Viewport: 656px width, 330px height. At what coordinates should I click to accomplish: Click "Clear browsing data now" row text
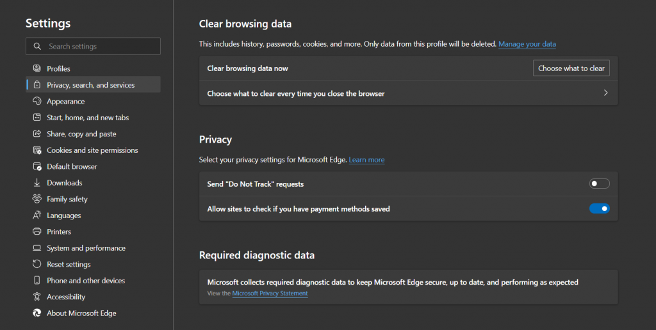pos(248,68)
